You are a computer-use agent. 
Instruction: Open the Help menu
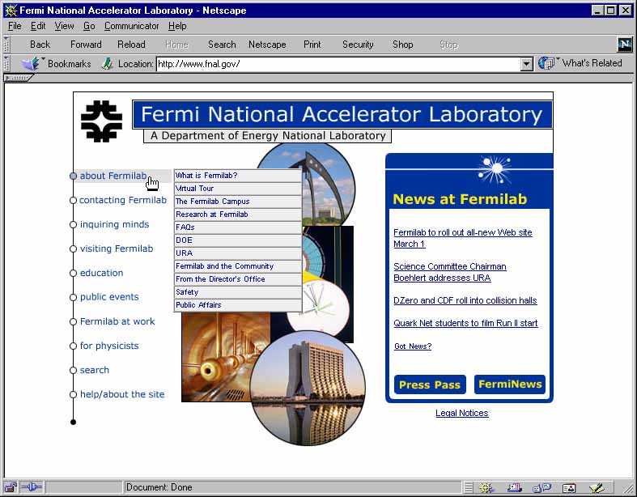tap(177, 26)
